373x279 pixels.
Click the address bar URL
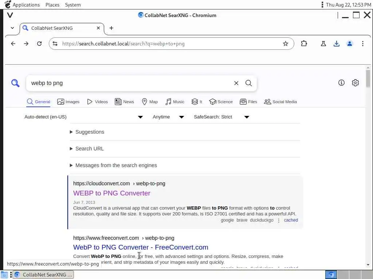click(123, 44)
